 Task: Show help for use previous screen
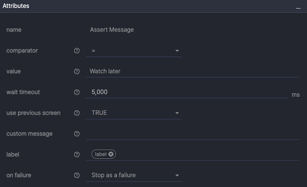pos(77,113)
